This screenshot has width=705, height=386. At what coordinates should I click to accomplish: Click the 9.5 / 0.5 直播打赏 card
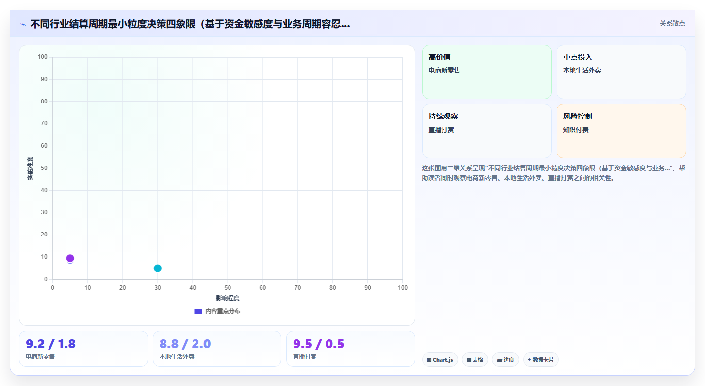(x=351, y=349)
